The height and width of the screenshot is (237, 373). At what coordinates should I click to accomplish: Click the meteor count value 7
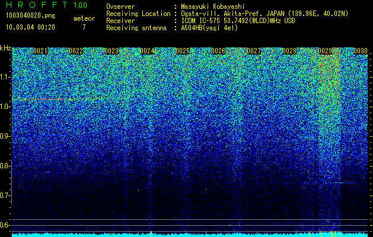click(x=84, y=27)
